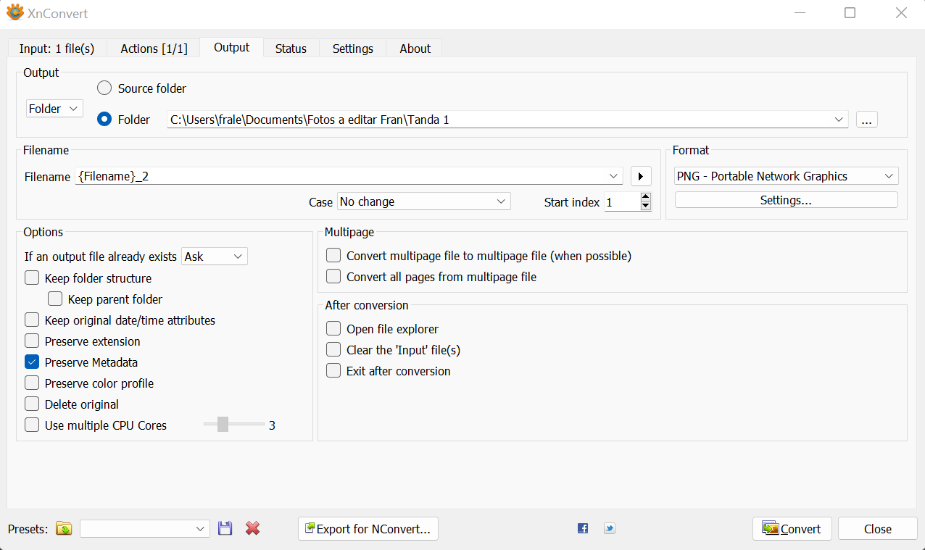Open the Twitter icon link
The image size is (925, 550).
[610, 528]
